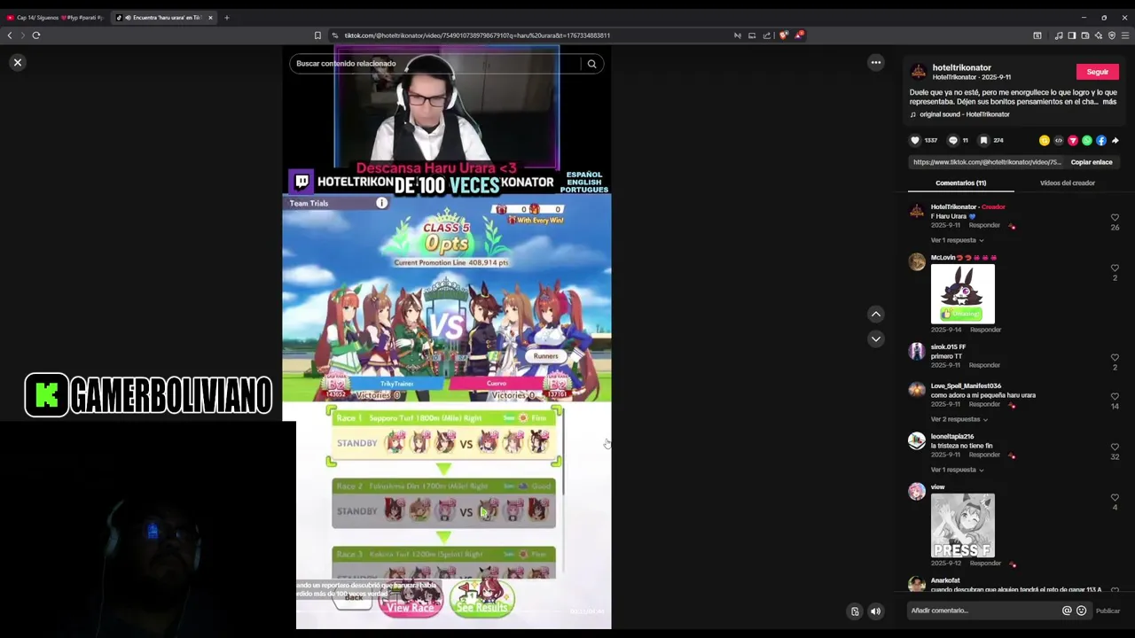Open original sound - HotelTrikonator link

pos(964,114)
